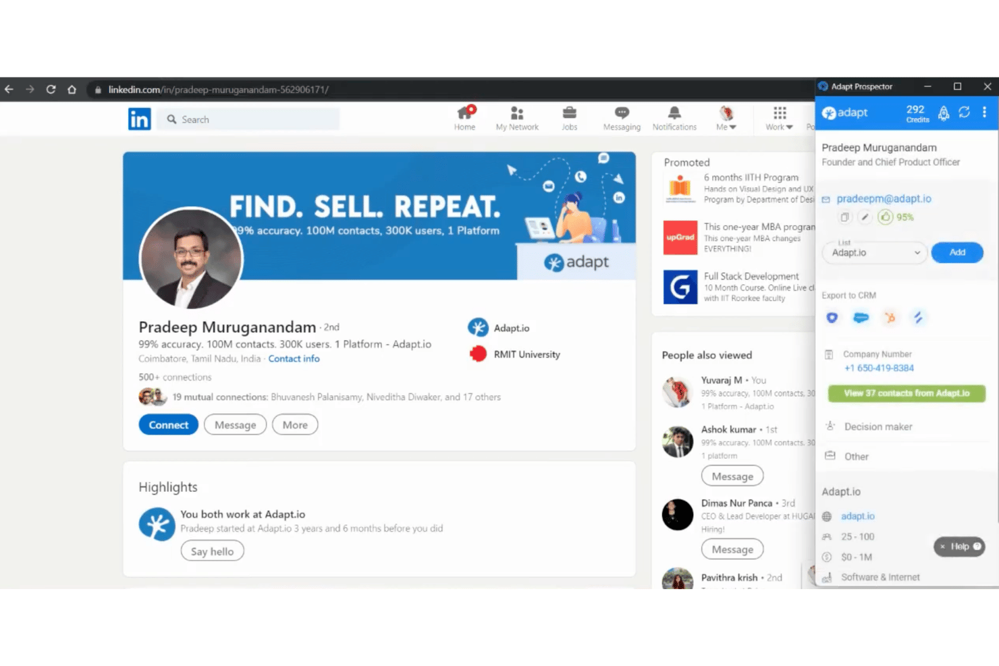Click the 500+ connections text
This screenshot has height=666, width=999.
pos(175,377)
